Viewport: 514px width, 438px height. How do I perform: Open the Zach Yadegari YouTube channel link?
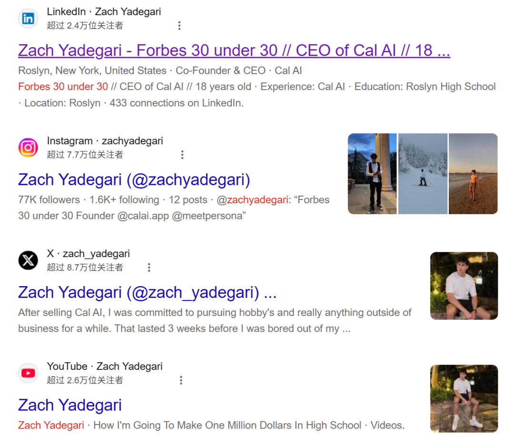point(70,405)
